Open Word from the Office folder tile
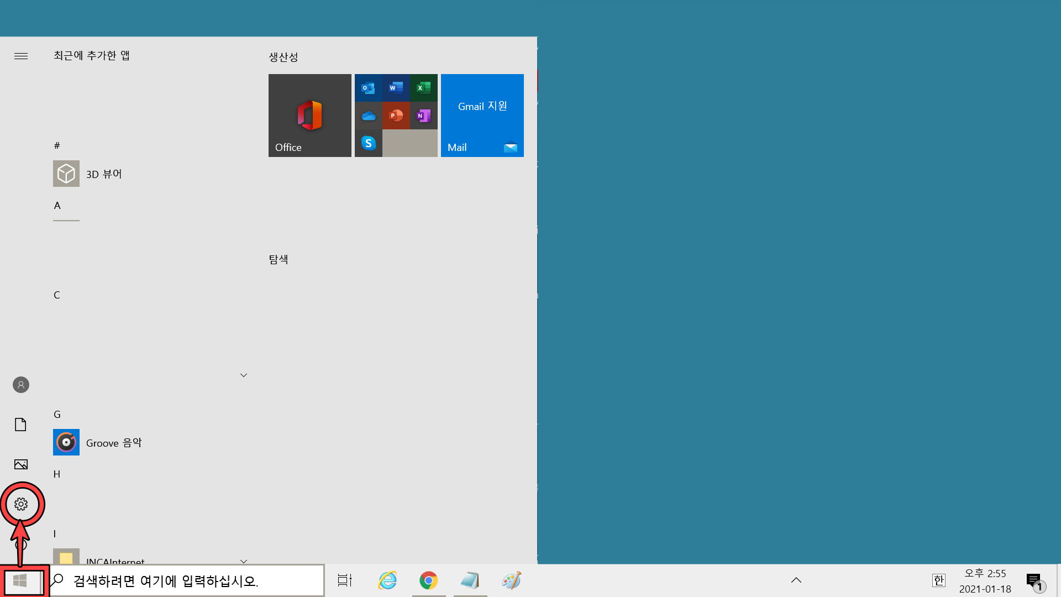Image resolution: width=1061 pixels, height=597 pixels. point(396,88)
